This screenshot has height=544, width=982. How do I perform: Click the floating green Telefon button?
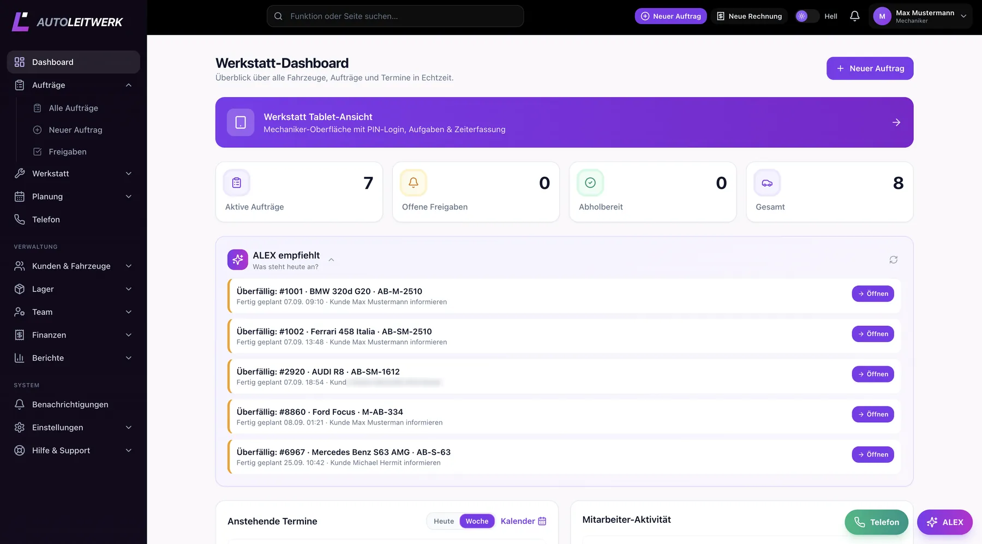point(876,522)
